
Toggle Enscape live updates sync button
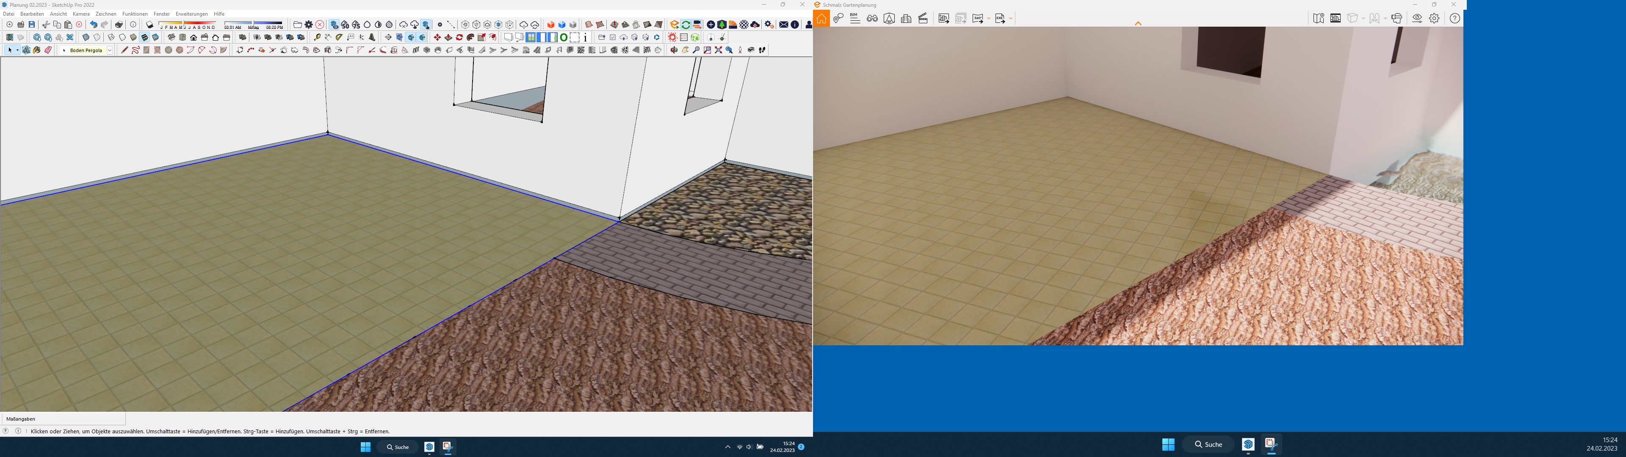[686, 25]
